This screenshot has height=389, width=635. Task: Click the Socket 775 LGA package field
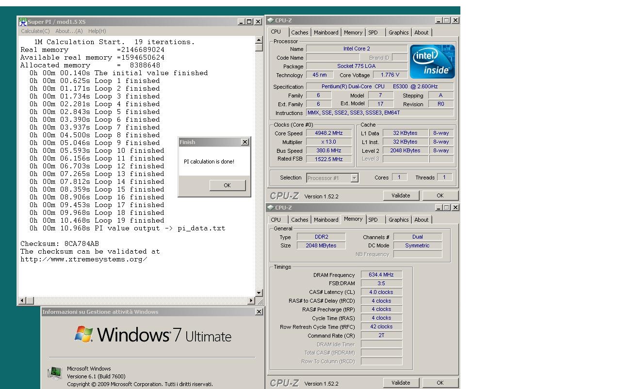tap(357, 66)
